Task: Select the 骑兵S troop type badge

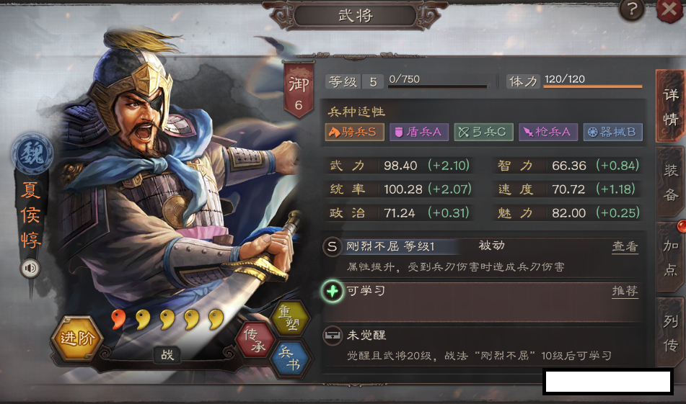Action: 354,132
